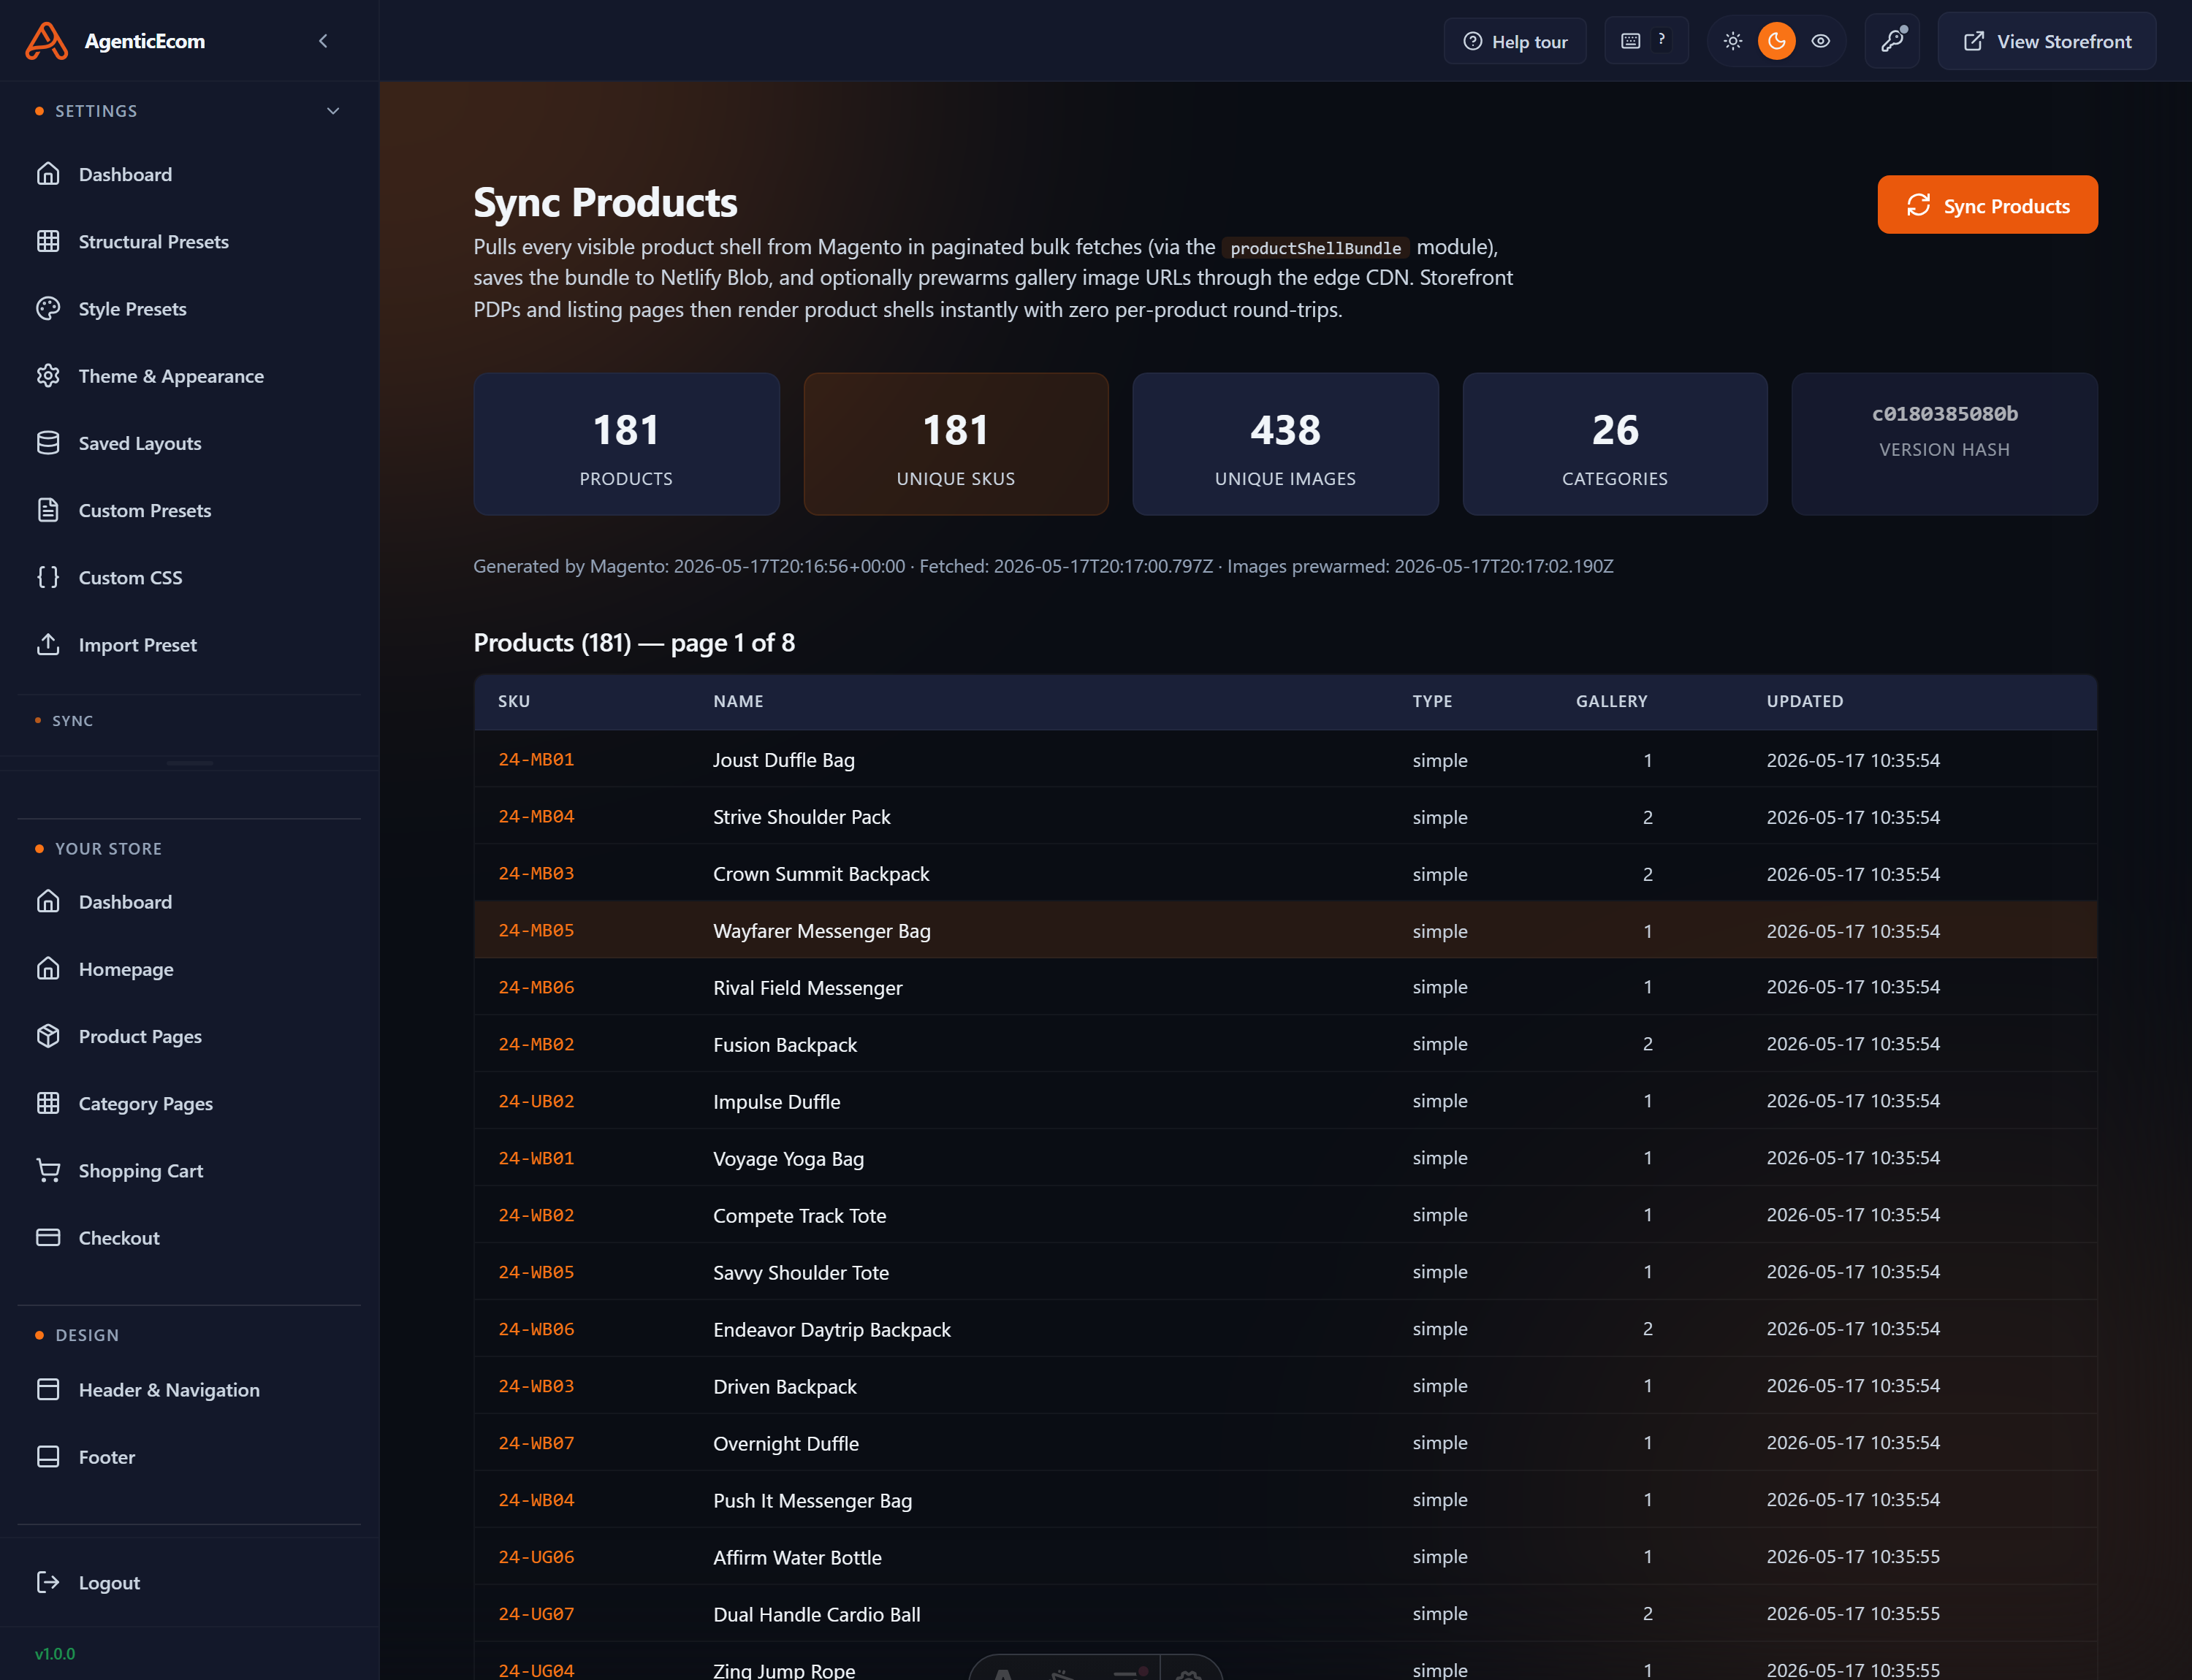This screenshot has width=2192, height=1680.
Task: Click the UPDATED column header
Action: [1805, 701]
